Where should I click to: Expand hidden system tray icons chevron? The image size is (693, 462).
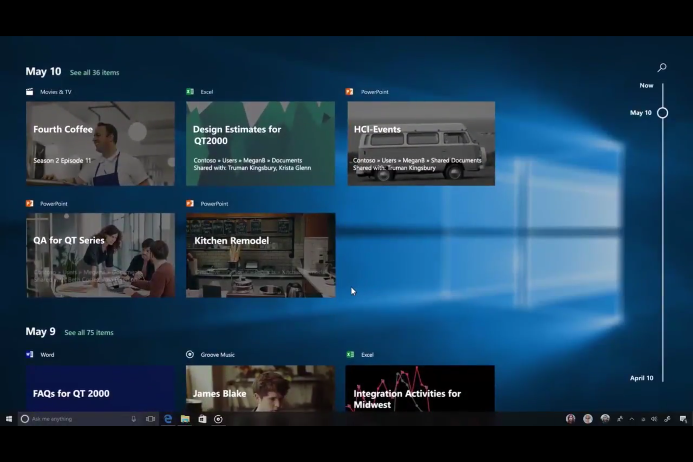point(632,419)
